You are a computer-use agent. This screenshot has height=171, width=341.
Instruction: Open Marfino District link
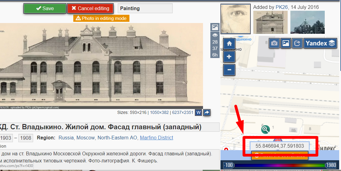point(156,138)
